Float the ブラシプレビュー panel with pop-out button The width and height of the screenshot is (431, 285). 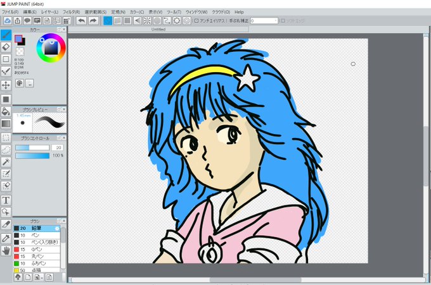tap(59, 109)
